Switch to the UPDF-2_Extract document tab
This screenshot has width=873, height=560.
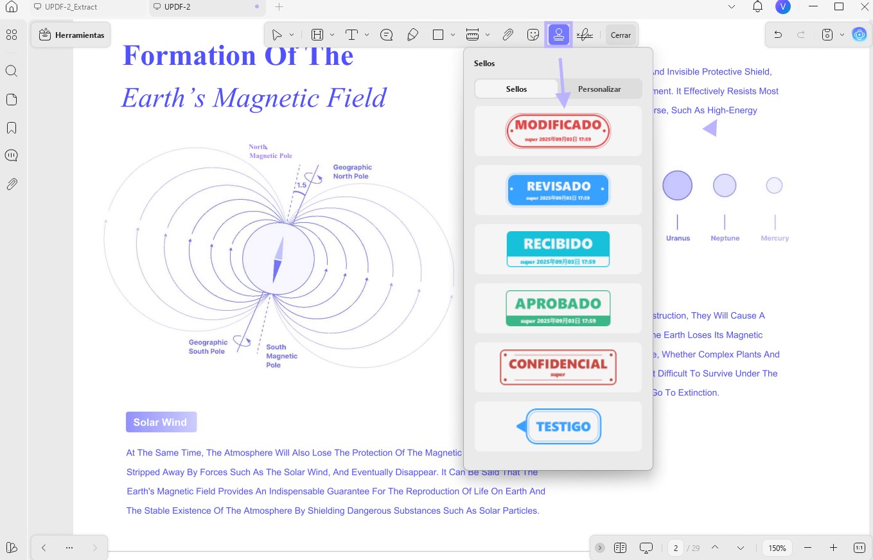[x=71, y=6]
